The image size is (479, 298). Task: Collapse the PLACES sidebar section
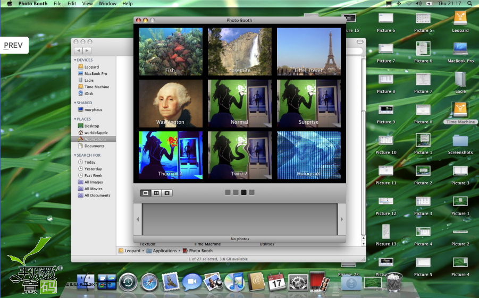(75, 119)
